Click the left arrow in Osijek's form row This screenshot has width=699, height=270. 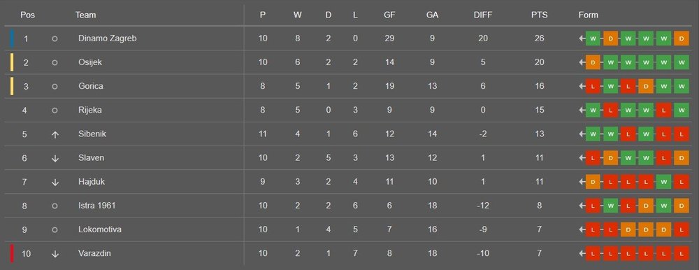pos(582,62)
